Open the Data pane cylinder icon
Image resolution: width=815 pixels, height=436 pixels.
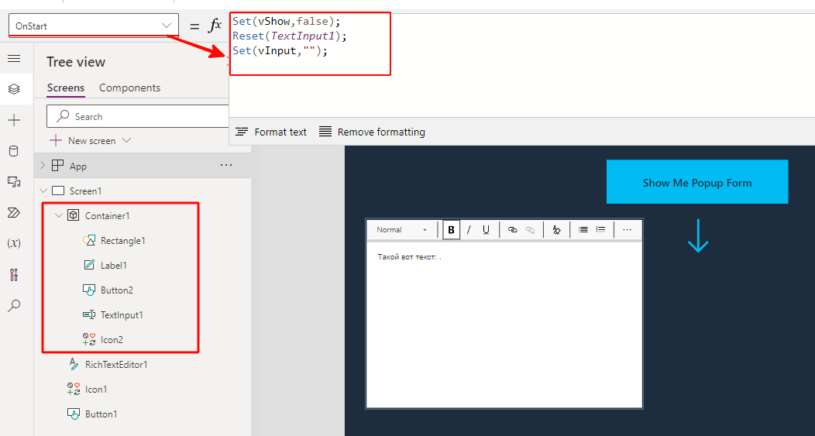coord(14,151)
